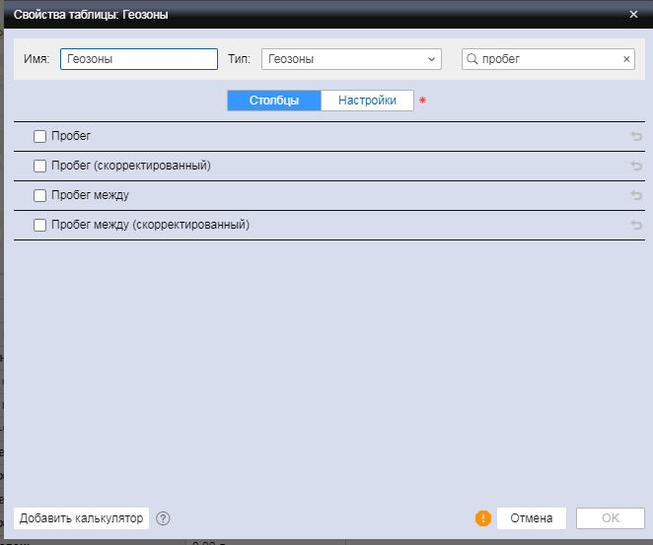The image size is (653, 545).
Task: Click reset arrow for Пробег (скорректированный) row
Action: click(635, 167)
